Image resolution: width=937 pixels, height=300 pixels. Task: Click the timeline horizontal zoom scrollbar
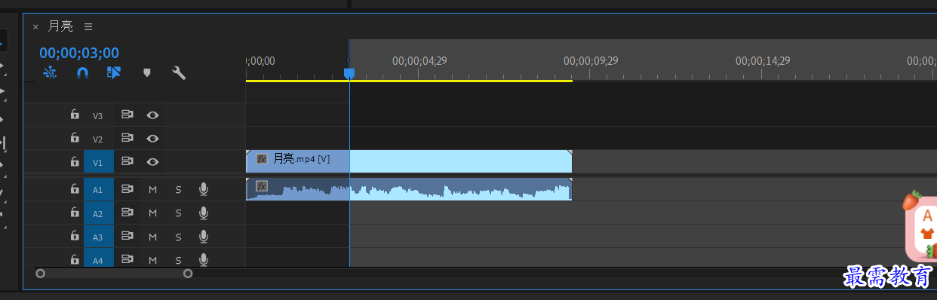(114, 274)
